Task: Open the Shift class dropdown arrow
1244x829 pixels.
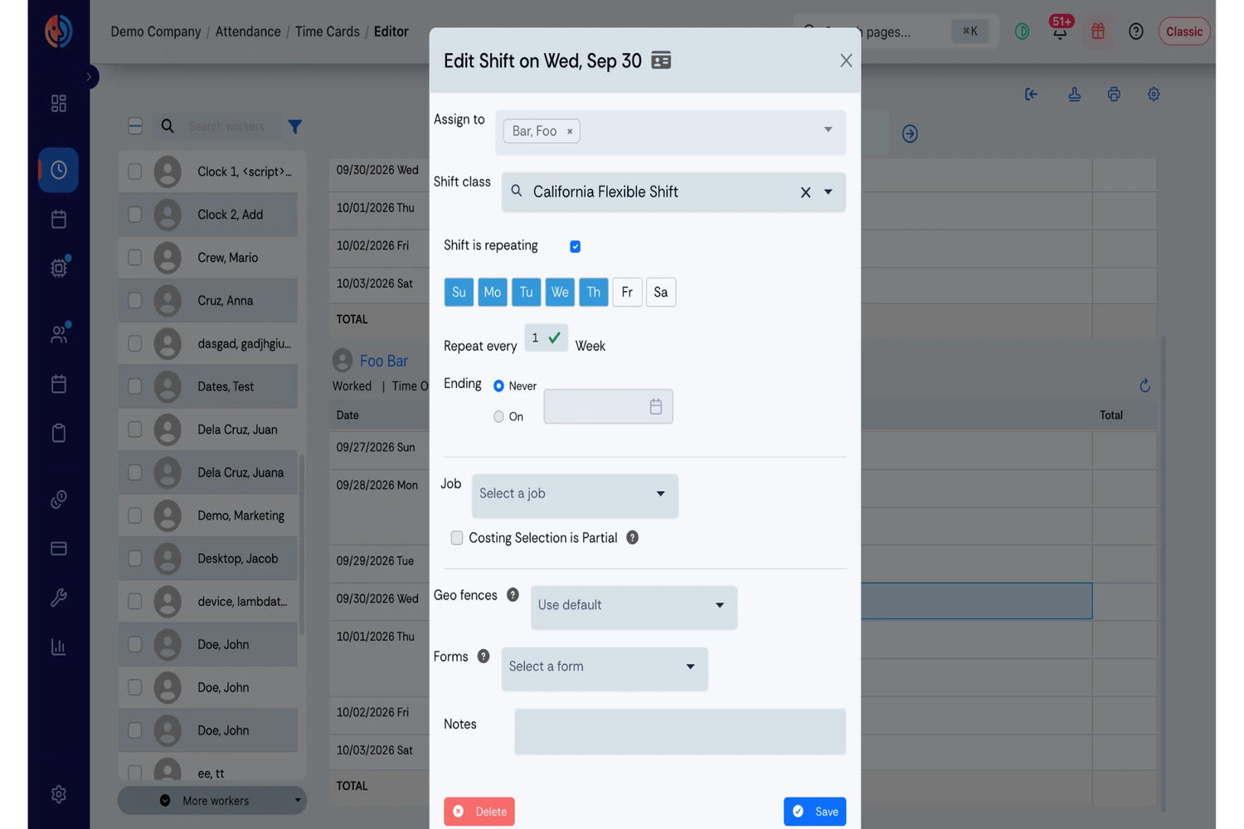Action: click(828, 191)
